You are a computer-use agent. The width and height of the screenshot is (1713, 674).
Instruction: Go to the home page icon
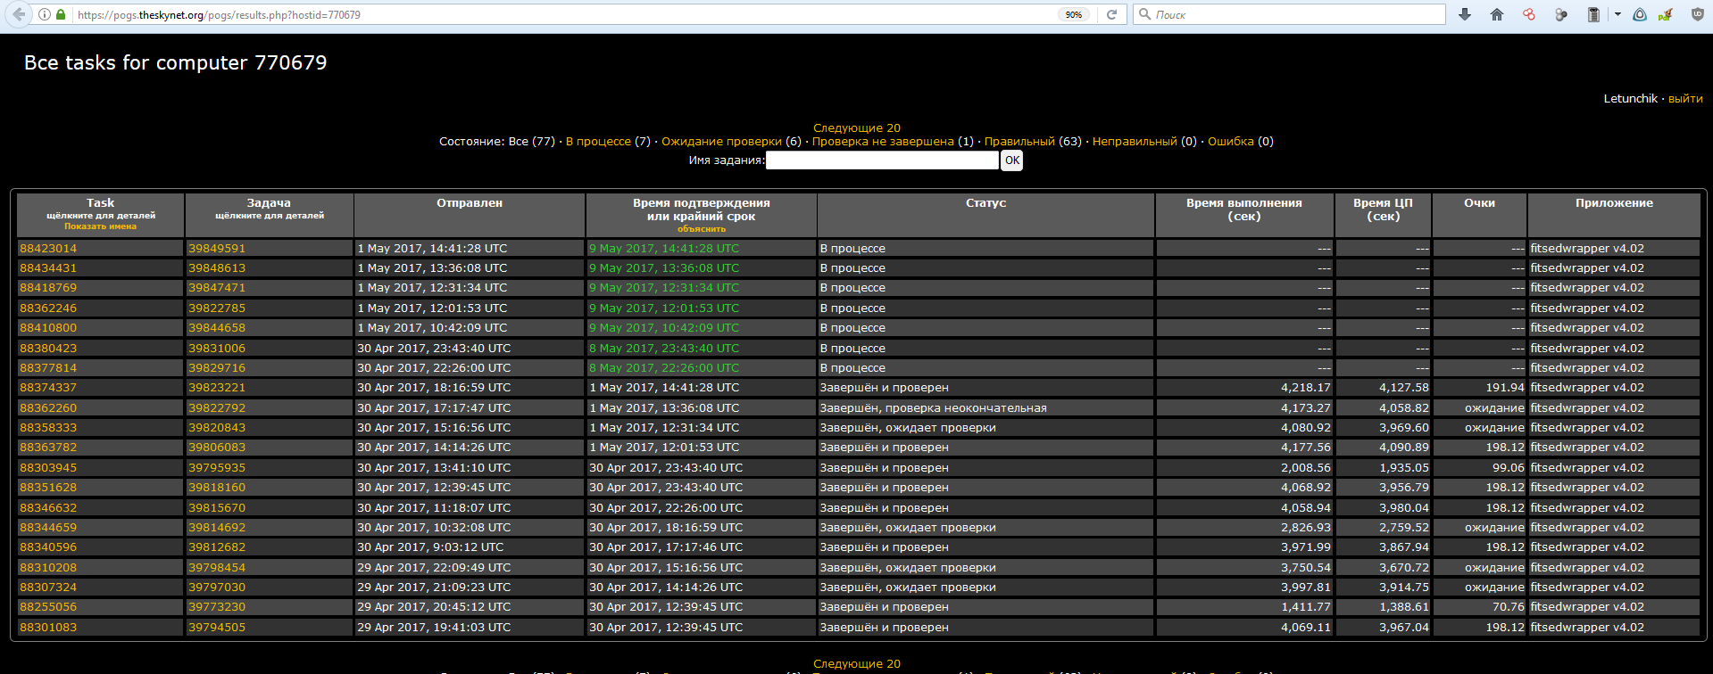coord(1497,14)
